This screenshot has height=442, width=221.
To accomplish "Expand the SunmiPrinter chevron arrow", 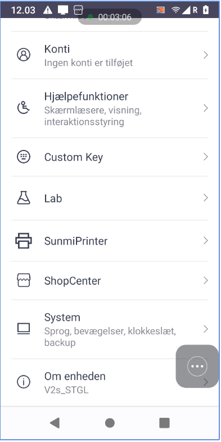I will (206, 240).
